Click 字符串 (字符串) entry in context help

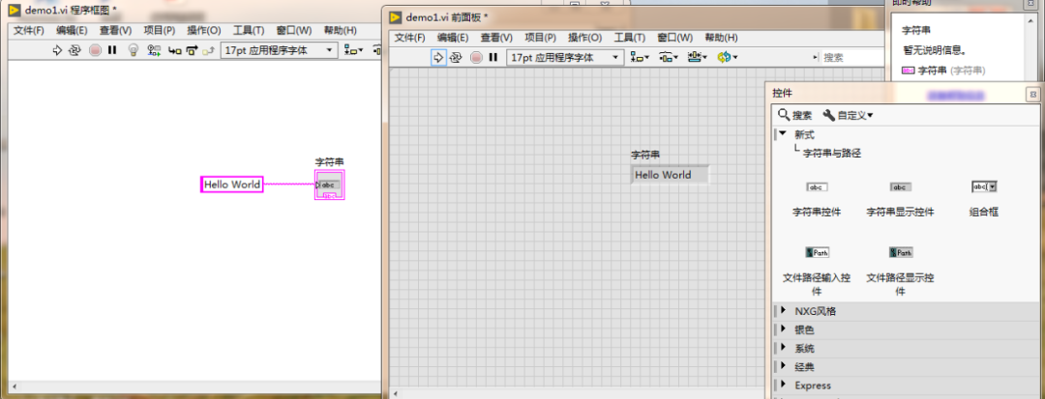coord(944,71)
